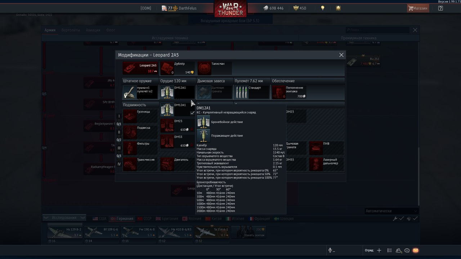Select the СССР nation tab

click(144, 218)
